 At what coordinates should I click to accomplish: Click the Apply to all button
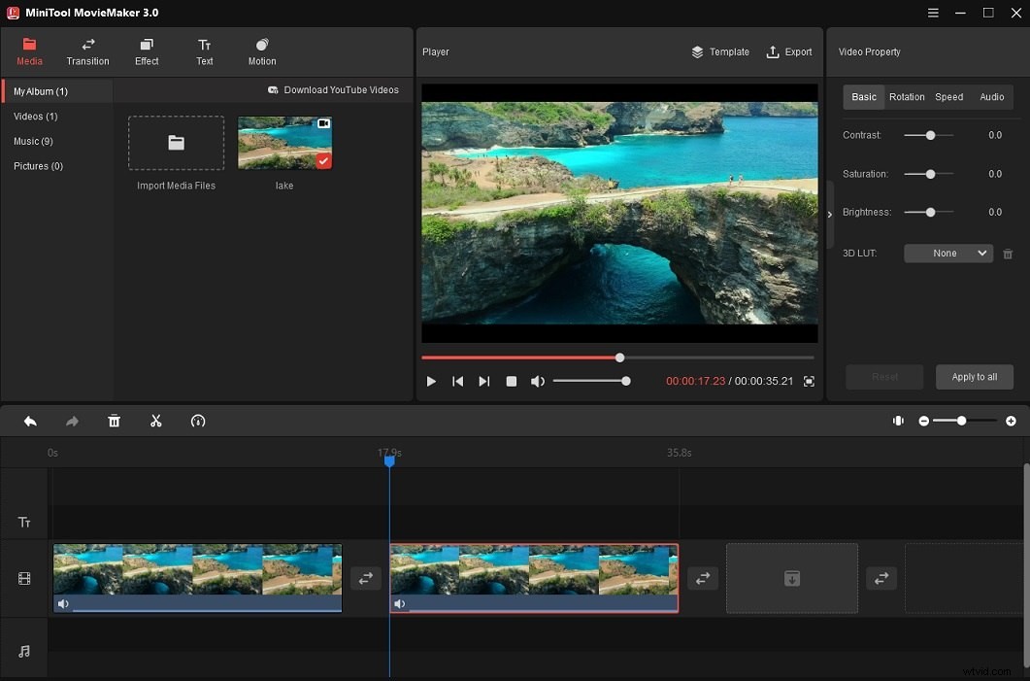[x=974, y=377]
